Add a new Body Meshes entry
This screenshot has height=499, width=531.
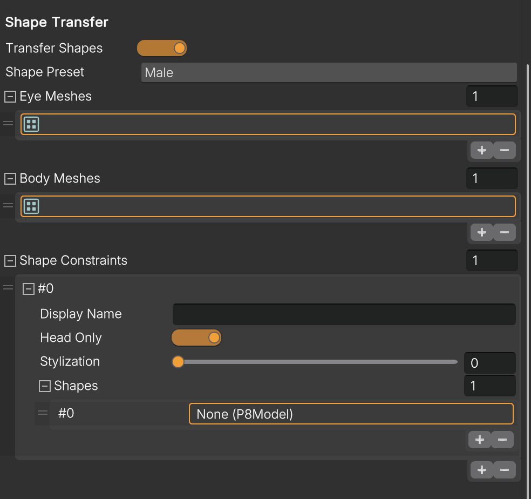pos(481,232)
